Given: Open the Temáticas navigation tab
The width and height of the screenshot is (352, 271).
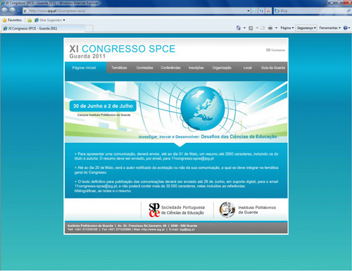Looking at the screenshot, I should [119, 68].
